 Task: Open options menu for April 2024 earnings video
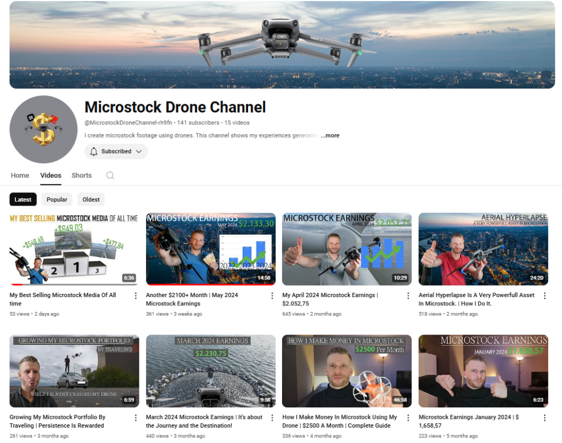(x=408, y=296)
